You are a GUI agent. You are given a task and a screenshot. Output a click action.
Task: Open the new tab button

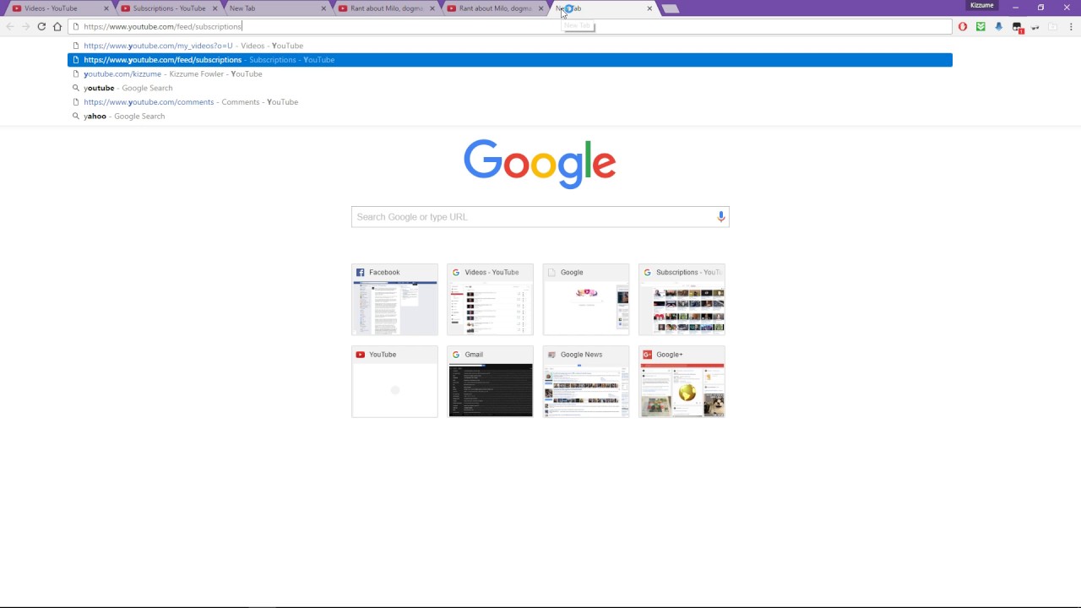click(670, 8)
